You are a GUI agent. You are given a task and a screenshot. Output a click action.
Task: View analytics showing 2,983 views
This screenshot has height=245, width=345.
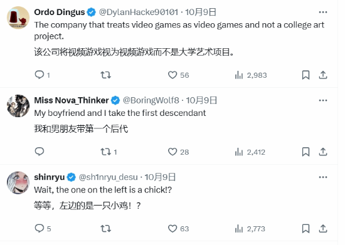click(x=251, y=75)
